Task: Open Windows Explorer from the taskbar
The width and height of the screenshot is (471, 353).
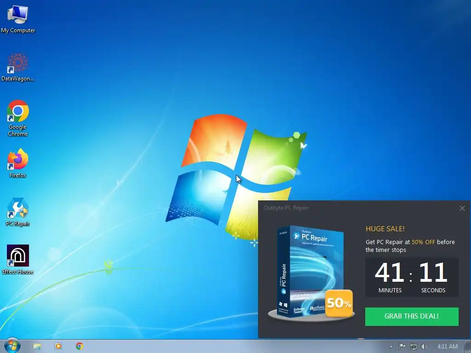Action: [x=37, y=346]
